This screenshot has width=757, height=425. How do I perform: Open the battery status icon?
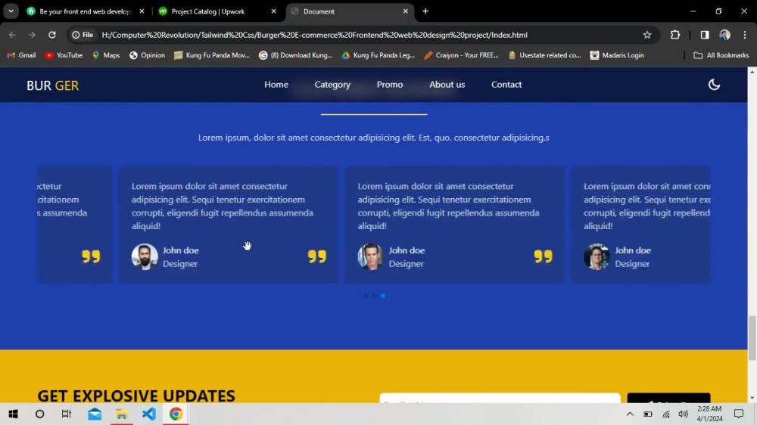coord(648,414)
